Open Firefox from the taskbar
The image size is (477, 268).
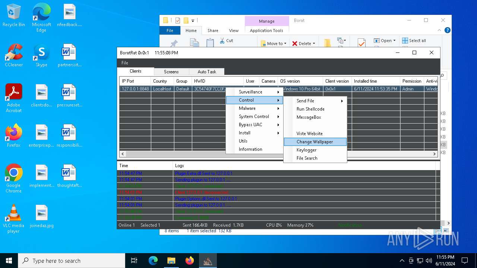189,261
